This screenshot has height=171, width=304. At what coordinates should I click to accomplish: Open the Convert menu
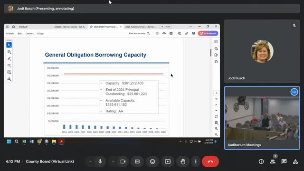[x=29, y=34]
